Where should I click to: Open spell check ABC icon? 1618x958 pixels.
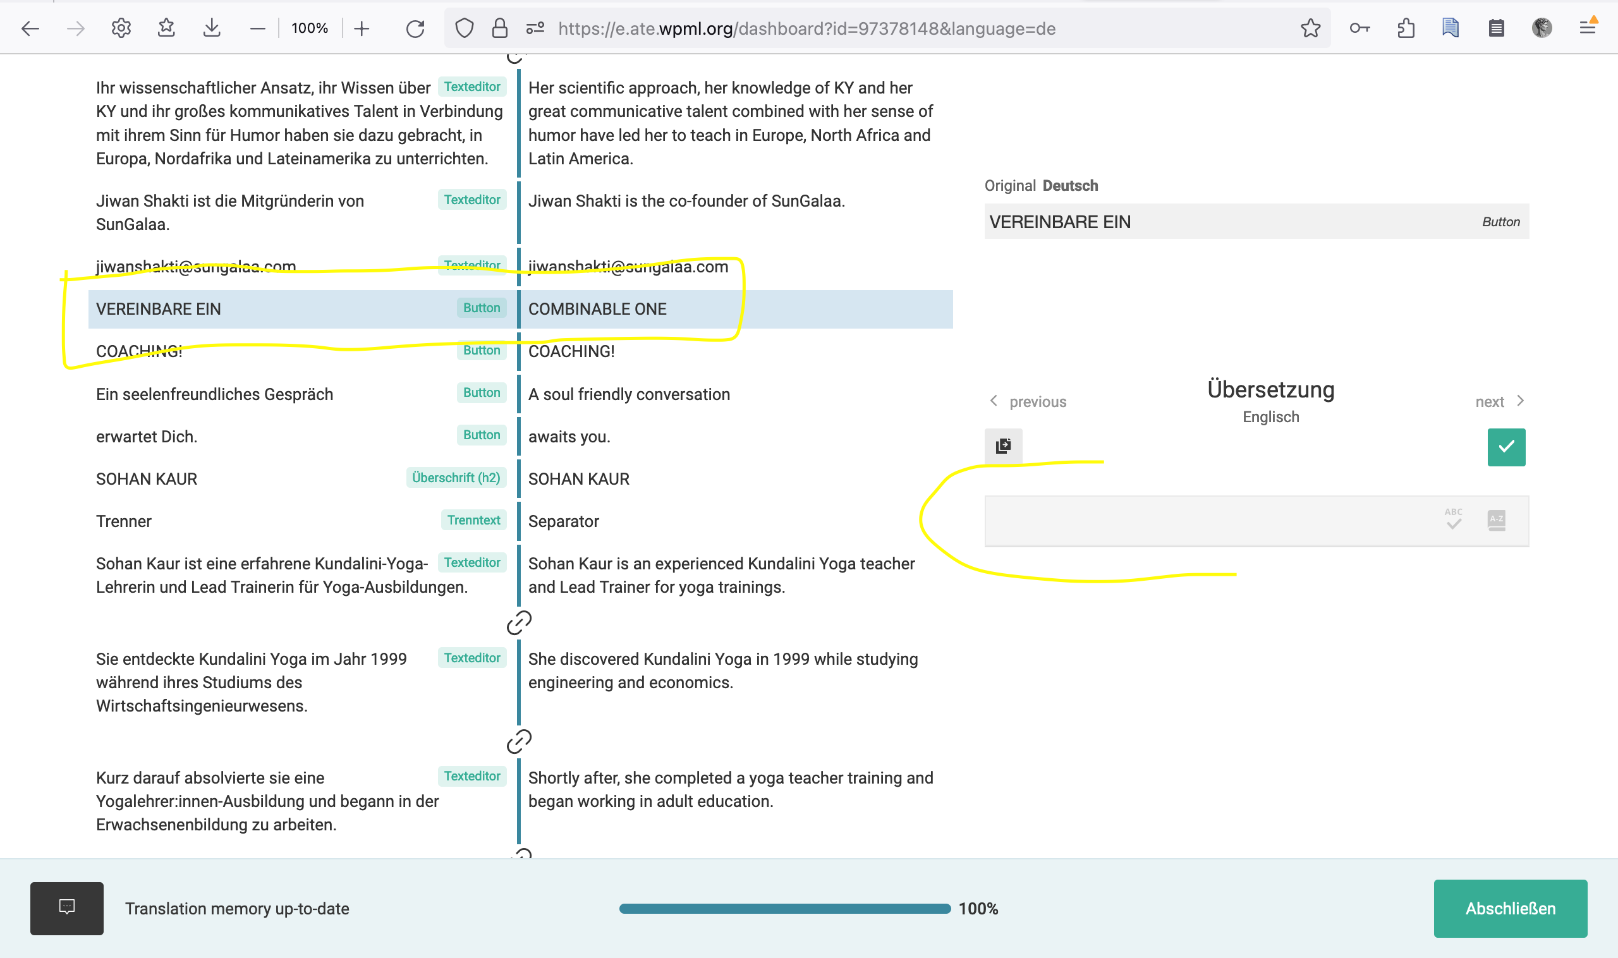pyautogui.click(x=1452, y=519)
